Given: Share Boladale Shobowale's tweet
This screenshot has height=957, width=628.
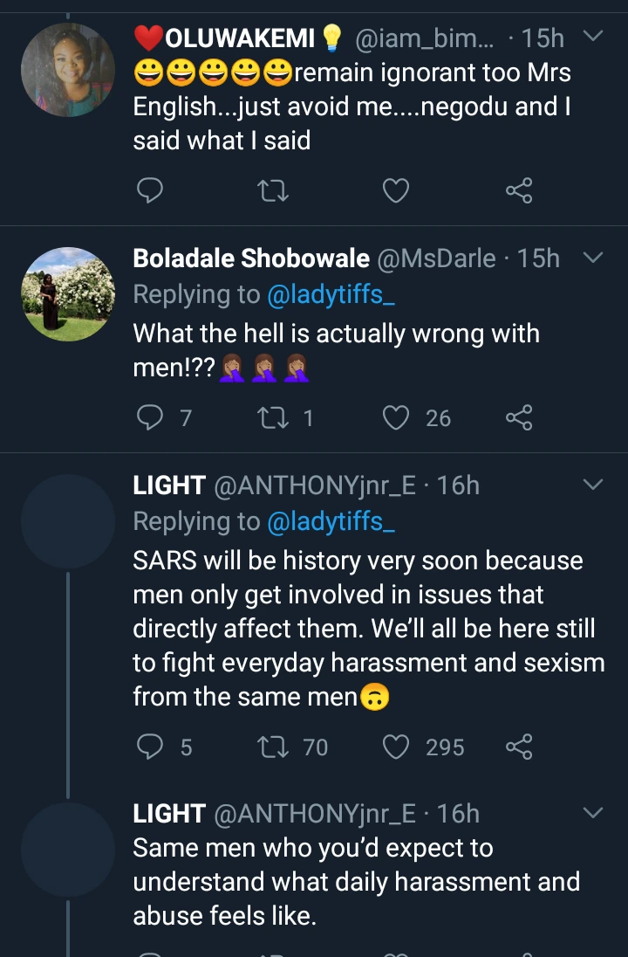Looking at the screenshot, I should [x=519, y=418].
